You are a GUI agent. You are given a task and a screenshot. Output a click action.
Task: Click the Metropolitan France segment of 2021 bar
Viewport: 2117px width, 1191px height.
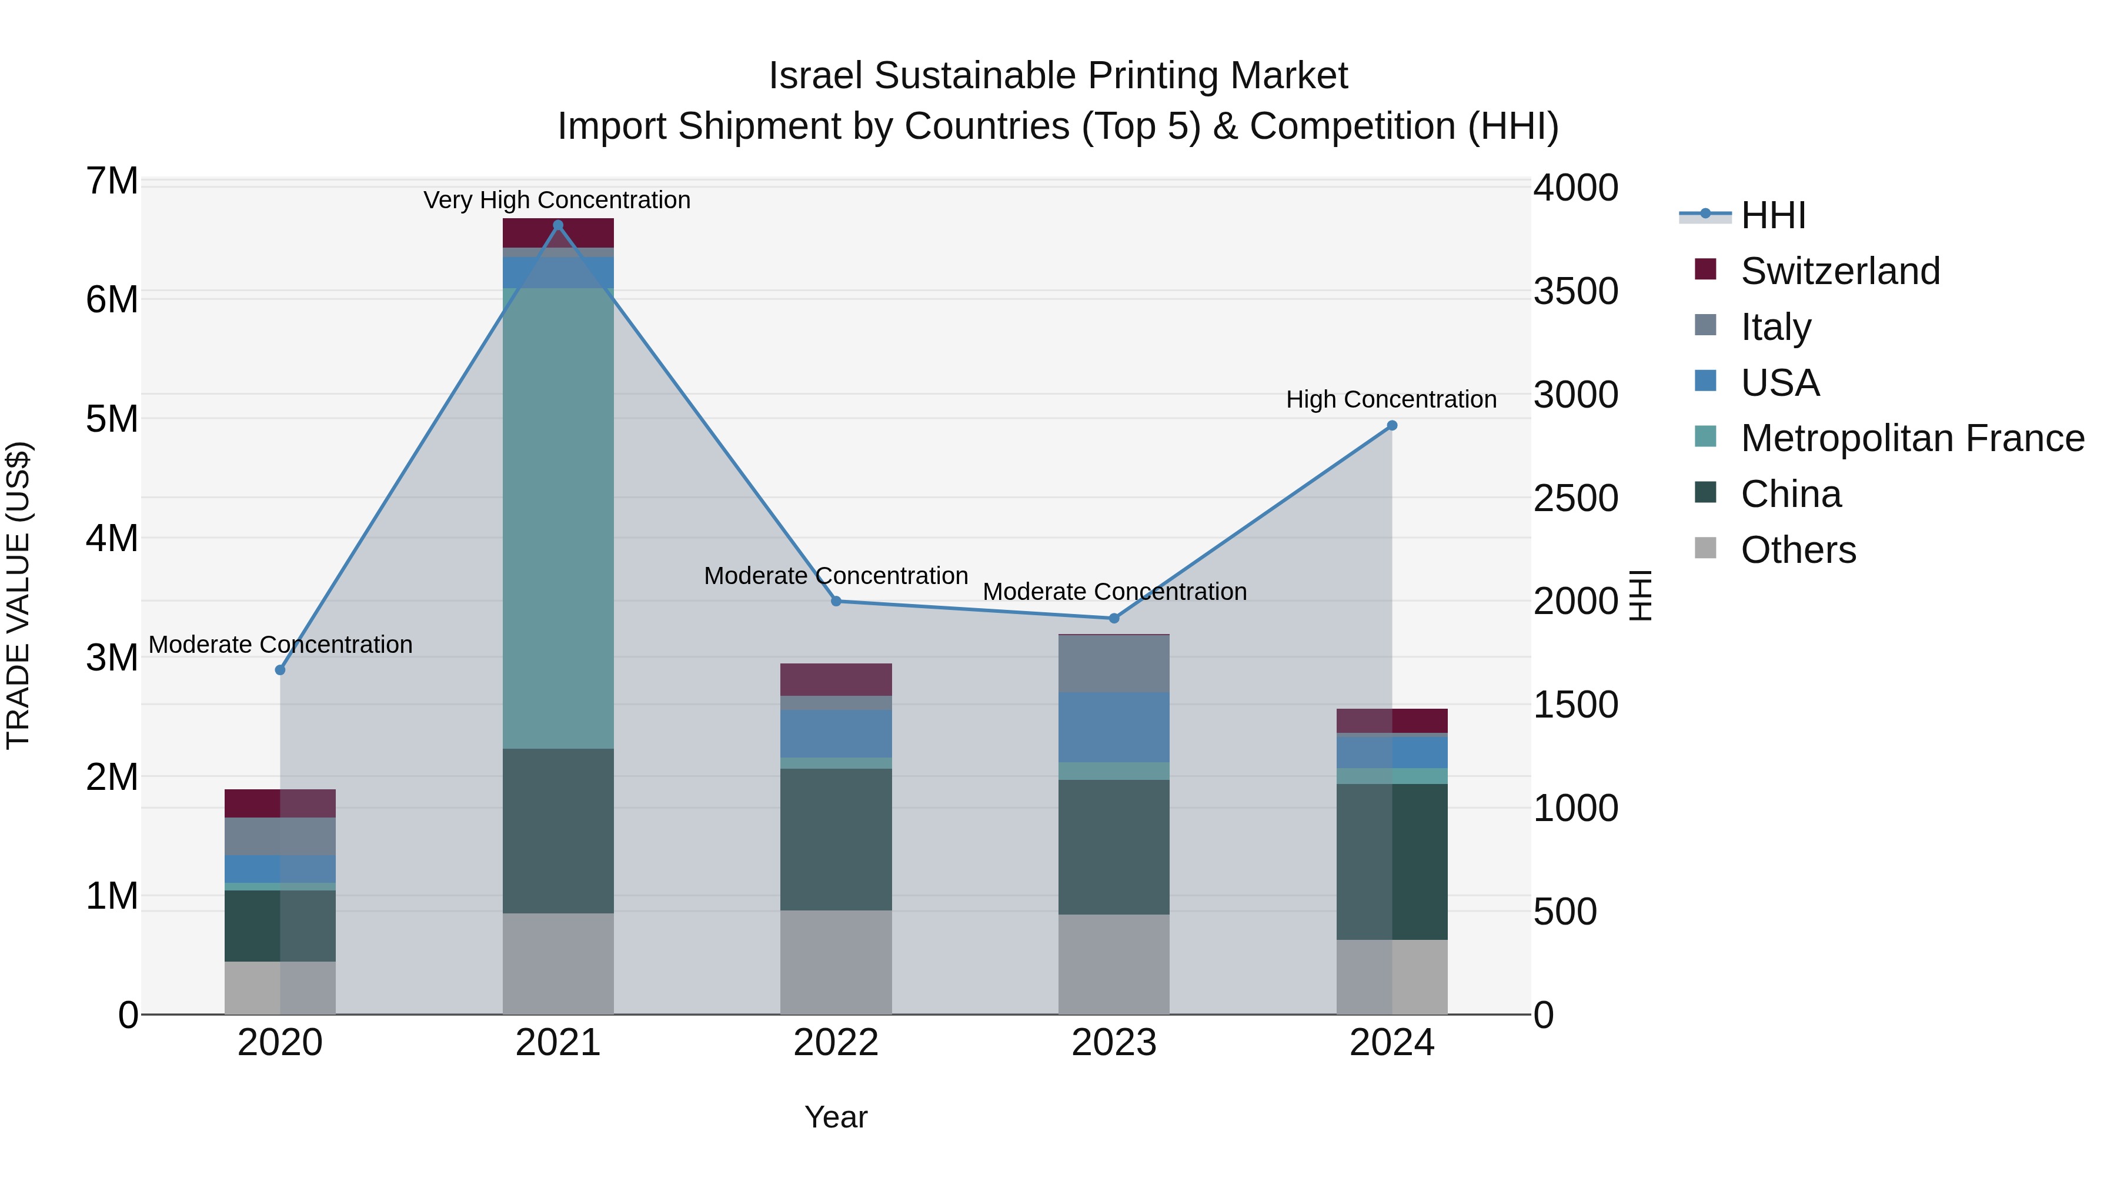tap(558, 518)
